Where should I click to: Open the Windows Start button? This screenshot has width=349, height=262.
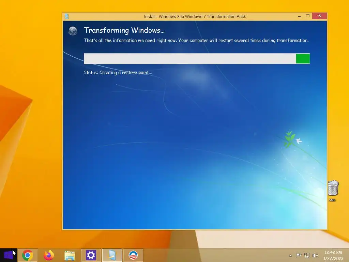click(x=9, y=255)
